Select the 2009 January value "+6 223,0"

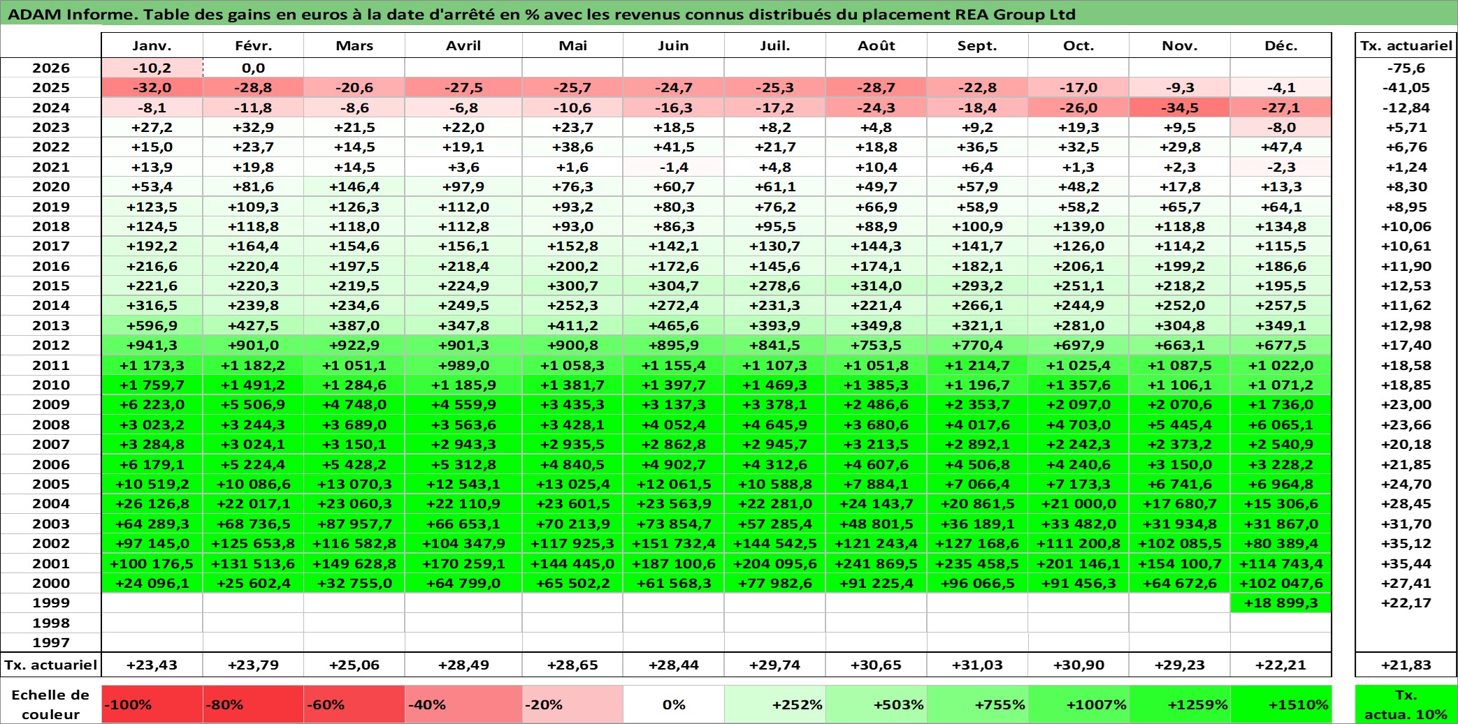(x=152, y=405)
